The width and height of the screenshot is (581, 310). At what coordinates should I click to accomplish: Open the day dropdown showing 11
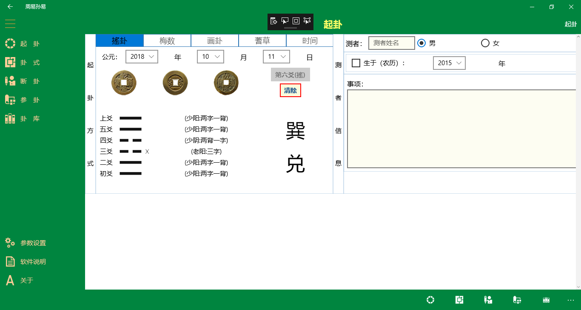tap(276, 57)
